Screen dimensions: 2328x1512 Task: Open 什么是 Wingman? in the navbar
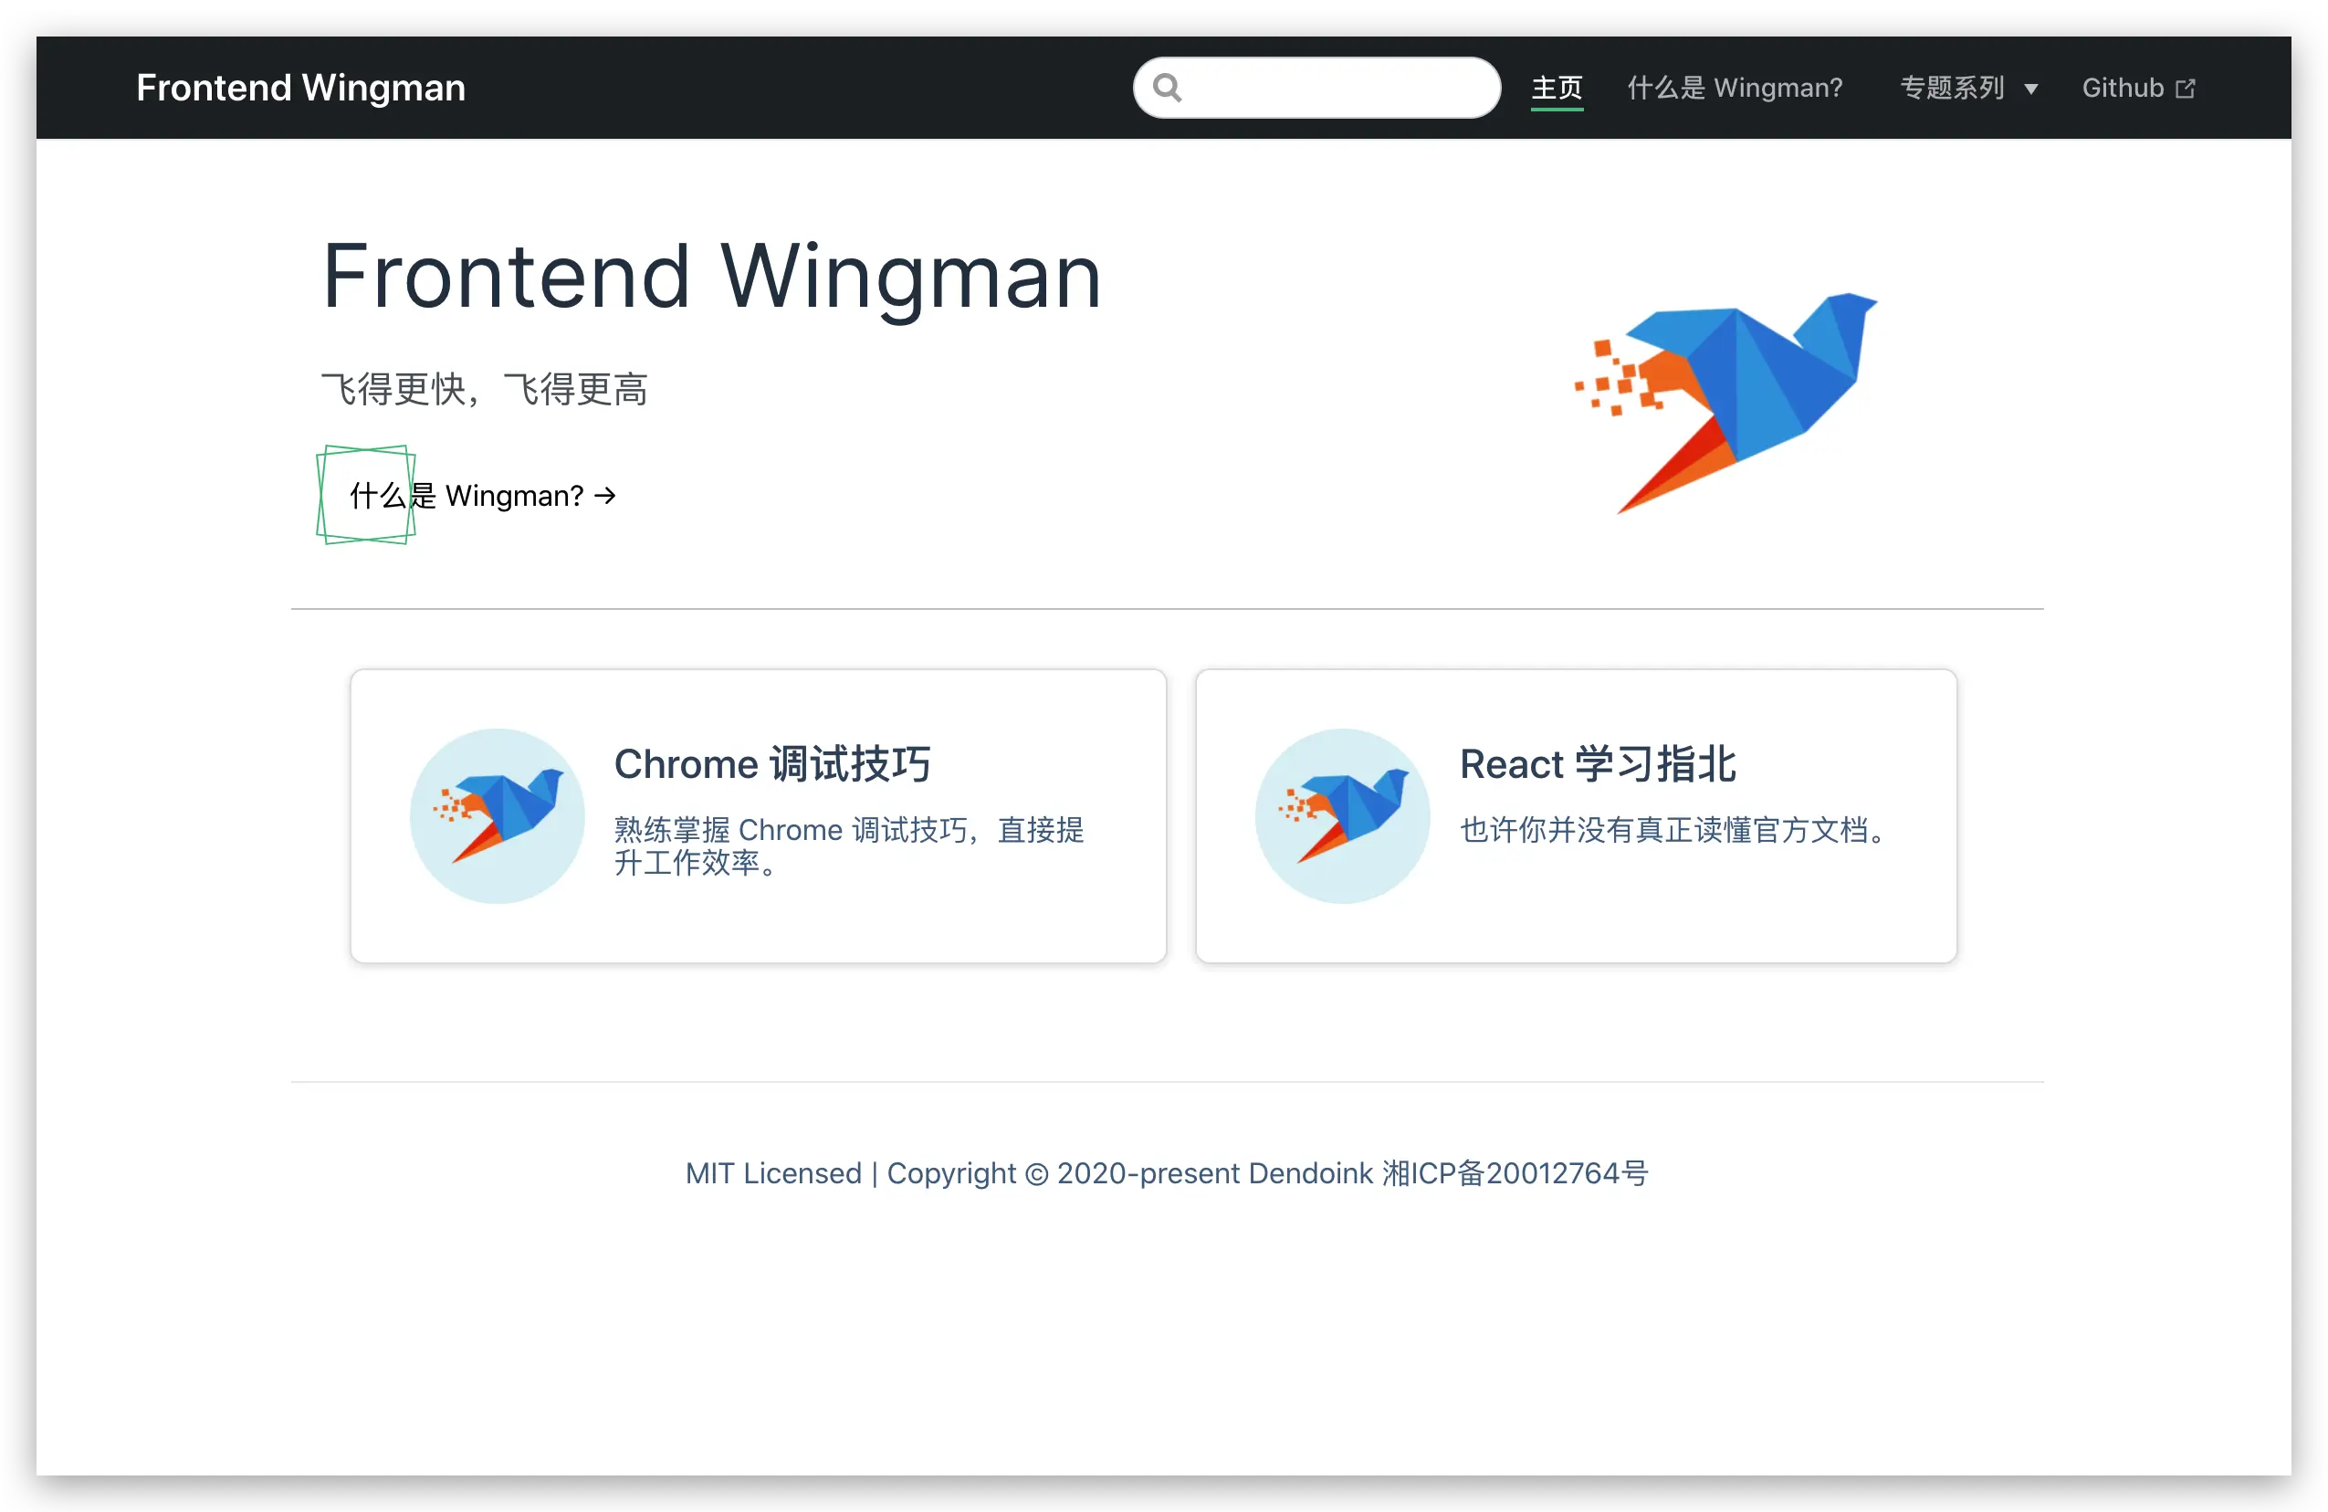point(1735,88)
